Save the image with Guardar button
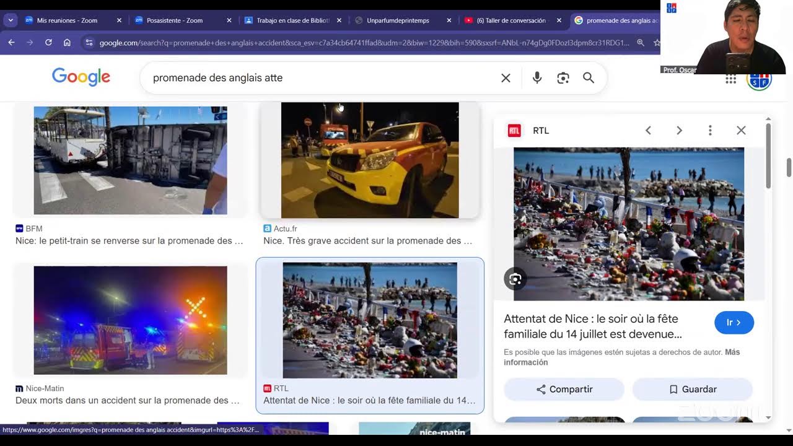Viewport: 793px width, 446px height. pos(693,389)
